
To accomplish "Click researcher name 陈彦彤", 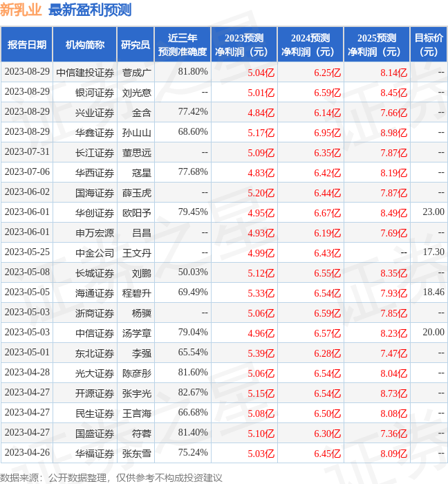I will pyautogui.click(x=137, y=373).
